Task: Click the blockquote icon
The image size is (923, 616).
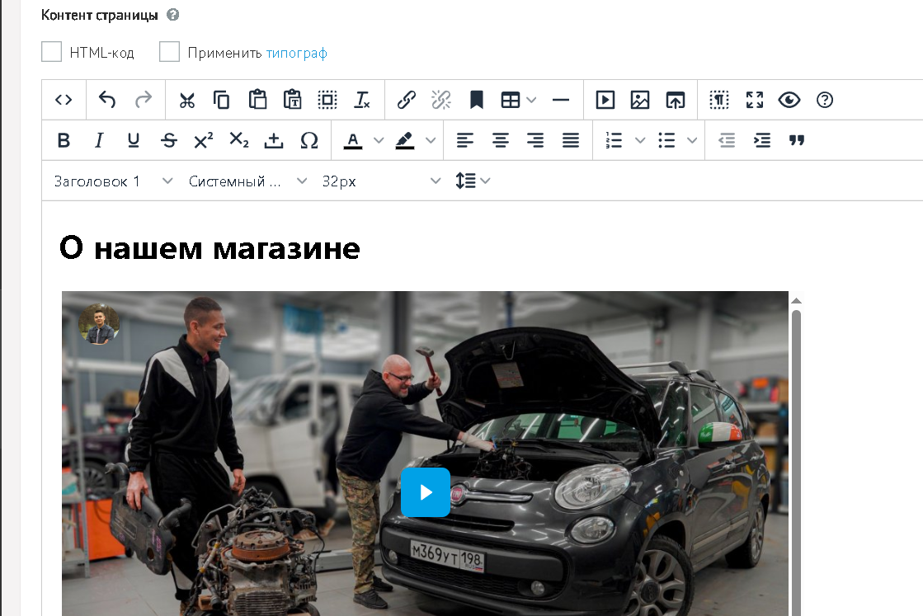Action: 797,140
